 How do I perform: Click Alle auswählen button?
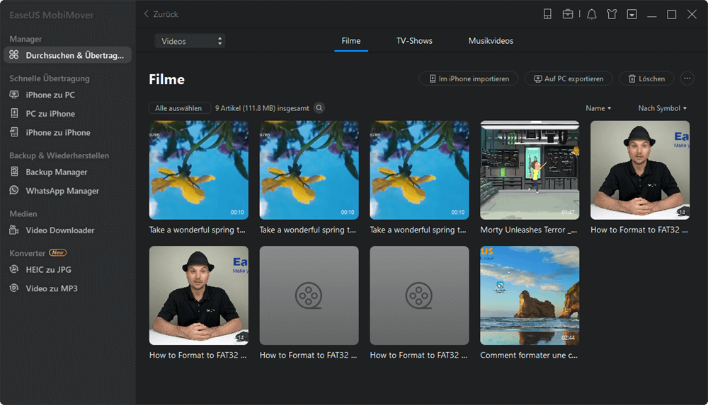(x=179, y=108)
